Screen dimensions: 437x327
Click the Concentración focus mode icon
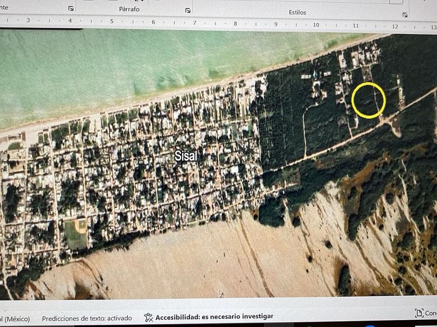(419, 313)
